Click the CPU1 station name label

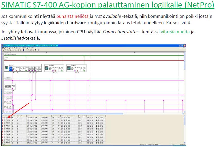11,65
